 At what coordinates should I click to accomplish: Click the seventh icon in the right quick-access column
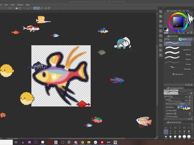click(x=161, y=40)
